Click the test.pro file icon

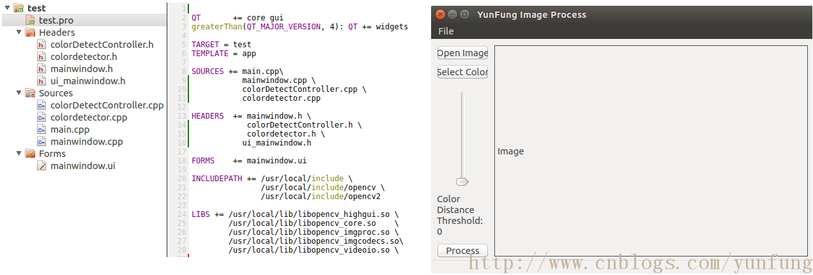(x=31, y=20)
